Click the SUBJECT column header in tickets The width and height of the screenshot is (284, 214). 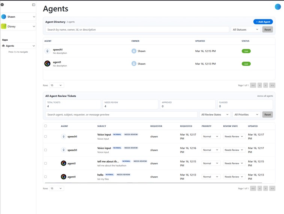[x=102, y=126]
